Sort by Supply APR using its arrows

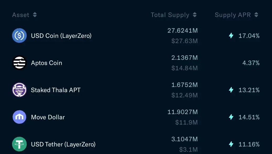click(256, 15)
